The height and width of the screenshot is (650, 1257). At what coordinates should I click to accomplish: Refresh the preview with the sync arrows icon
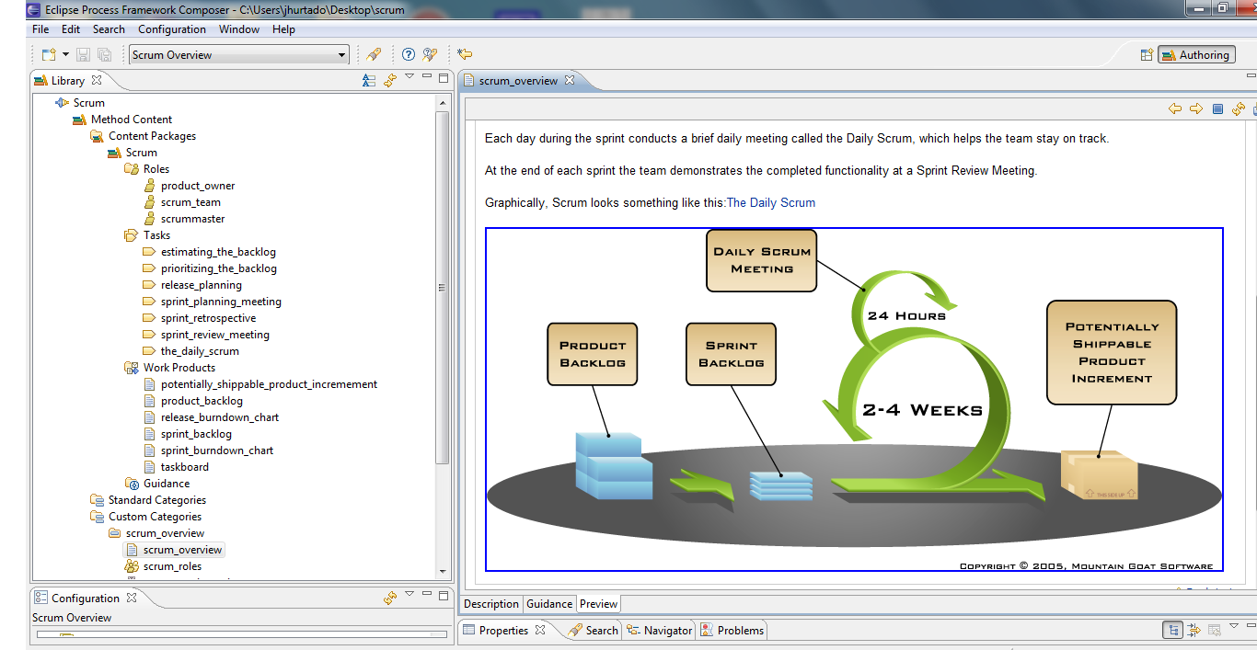[x=1239, y=109]
